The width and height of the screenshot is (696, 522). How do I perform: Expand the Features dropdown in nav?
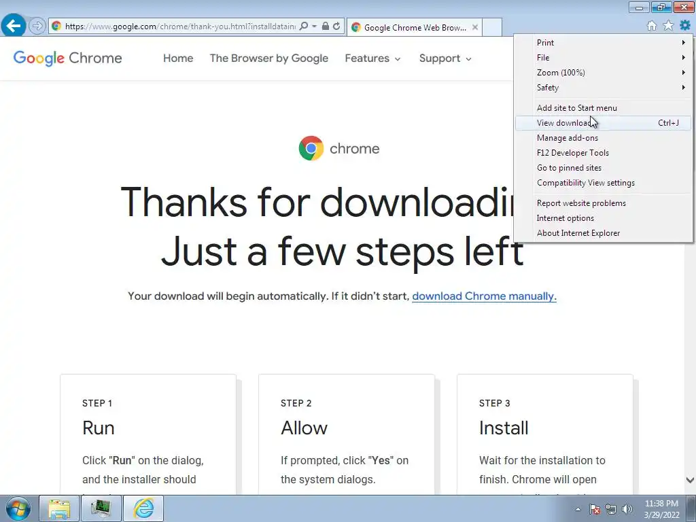[x=372, y=58]
